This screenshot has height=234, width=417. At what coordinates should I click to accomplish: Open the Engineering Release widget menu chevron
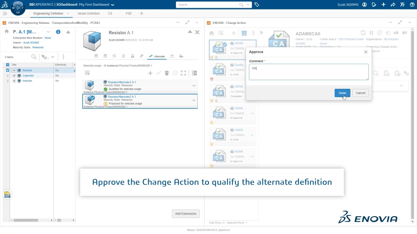[x=197, y=23]
